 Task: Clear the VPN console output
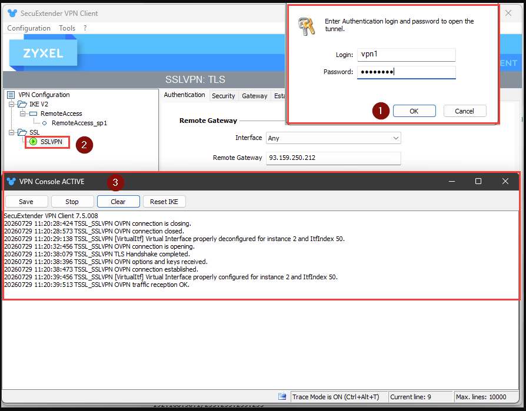pos(118,202)
